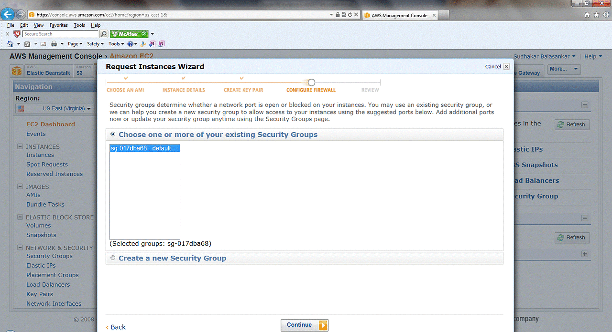Click the Home icon in the command bar
The width and height of the screenshot is (612, 332).
point(11,44)
